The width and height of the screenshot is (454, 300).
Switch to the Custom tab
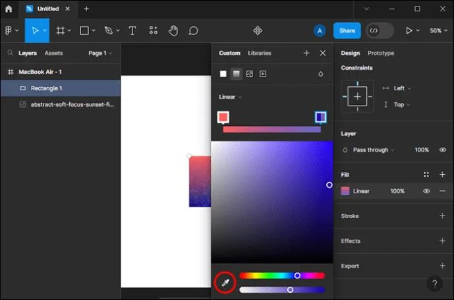click(x=229, y=53)
